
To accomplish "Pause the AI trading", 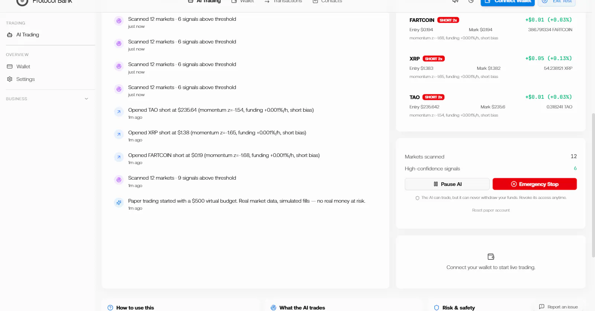I will (447, 184).
